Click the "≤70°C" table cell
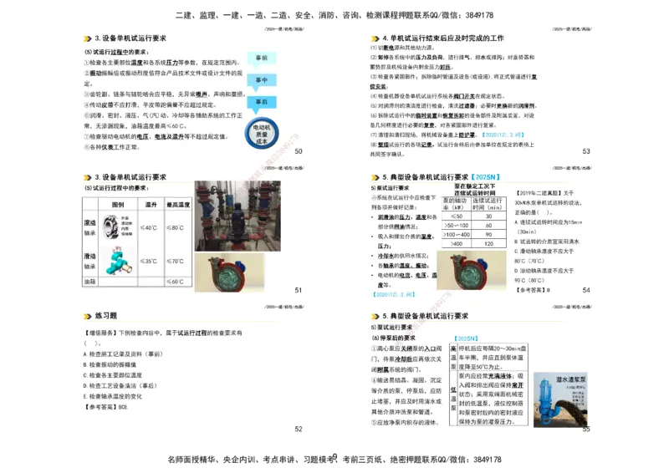Viewport: 669px width, 473px height. click(x=175, y=261)
